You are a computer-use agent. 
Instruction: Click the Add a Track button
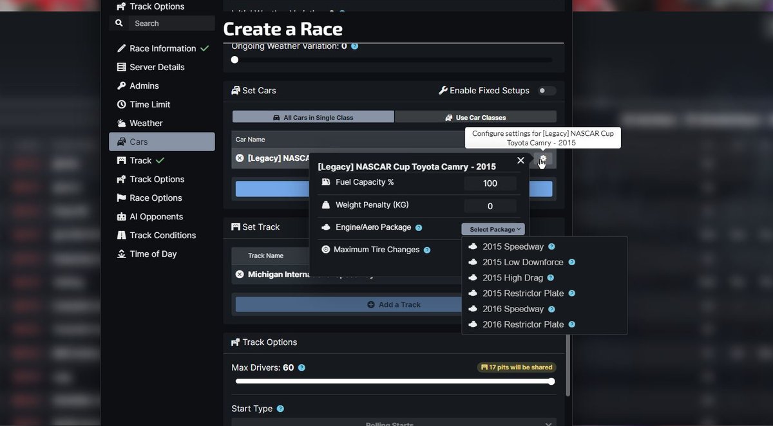[x=394, y=304]
